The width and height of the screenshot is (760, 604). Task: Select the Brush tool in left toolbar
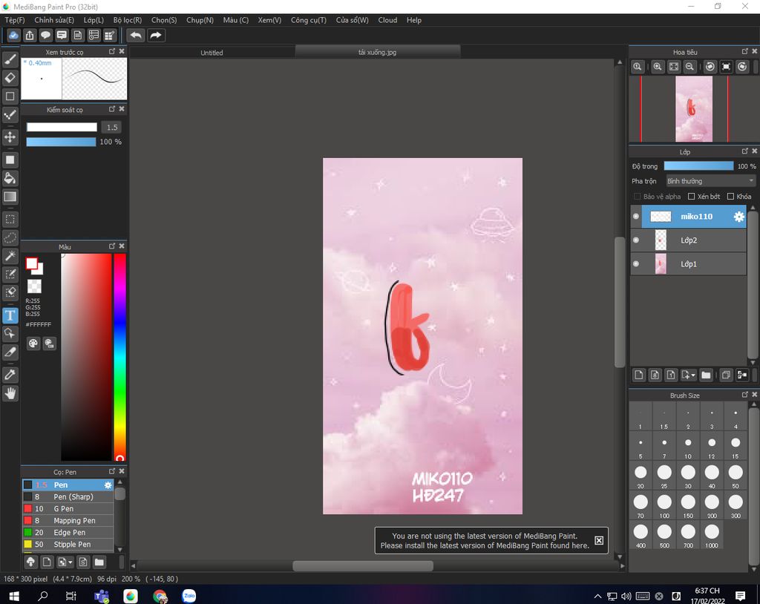[10, 59]
